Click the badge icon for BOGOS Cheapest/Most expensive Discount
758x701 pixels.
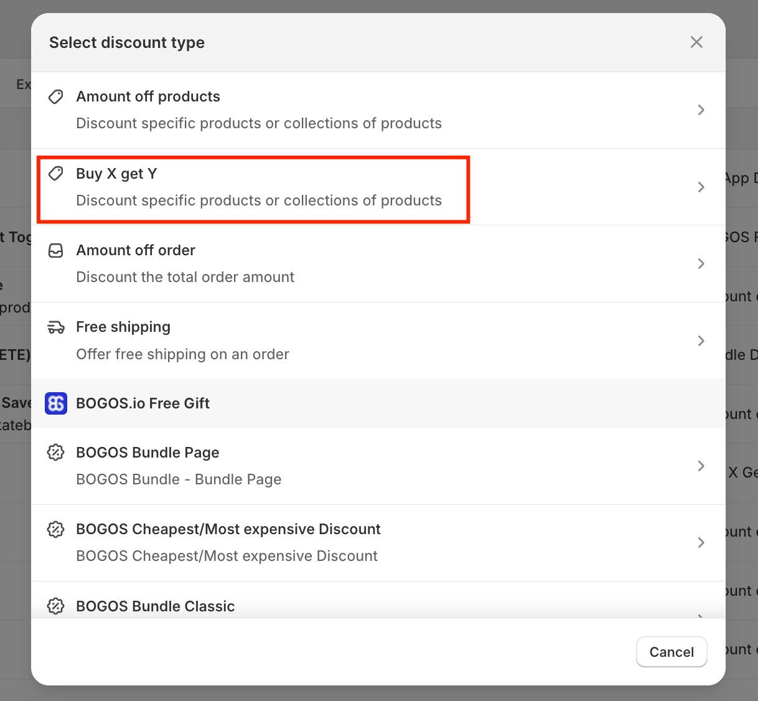coord(56,529)
